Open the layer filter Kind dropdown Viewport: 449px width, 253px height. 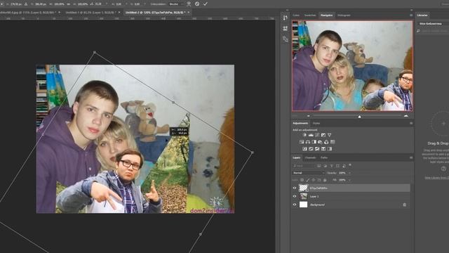click(x=304, y=166)
